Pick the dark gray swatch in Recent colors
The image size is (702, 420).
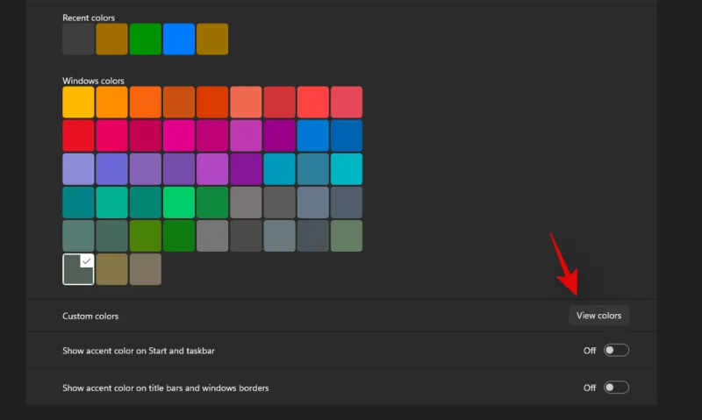[x=78, y=39]
